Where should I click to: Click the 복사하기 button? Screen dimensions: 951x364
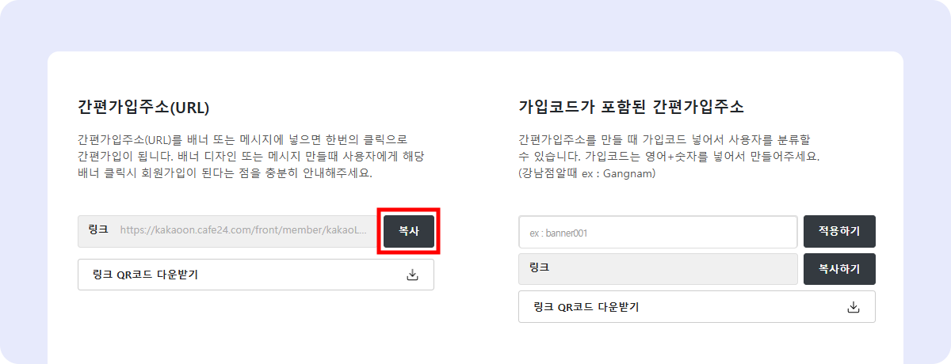[839, 269]
